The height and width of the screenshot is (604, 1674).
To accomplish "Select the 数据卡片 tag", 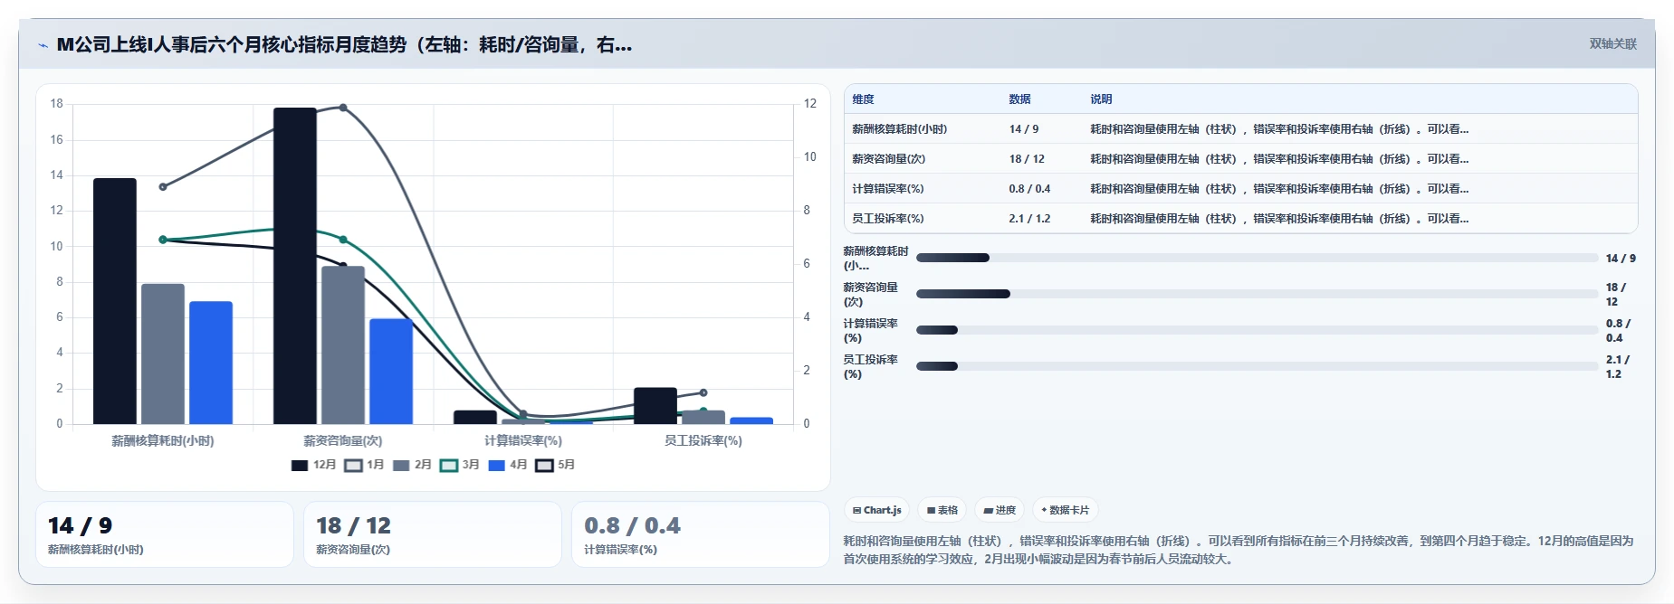I will coord(1065,510).
